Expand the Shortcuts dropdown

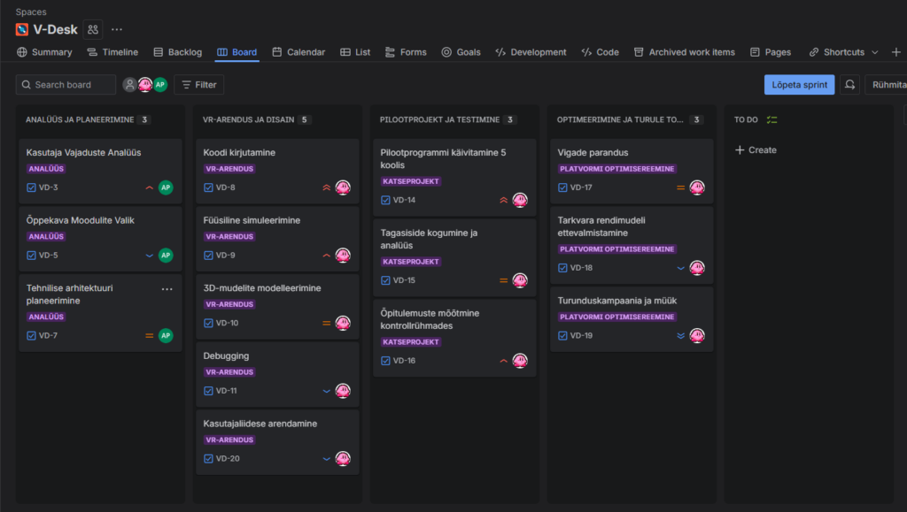click(844, 52)
